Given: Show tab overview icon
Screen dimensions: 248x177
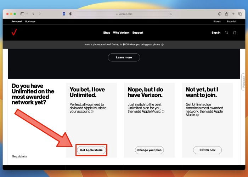Looking at the screenshot, I should [x=240, y=14].
